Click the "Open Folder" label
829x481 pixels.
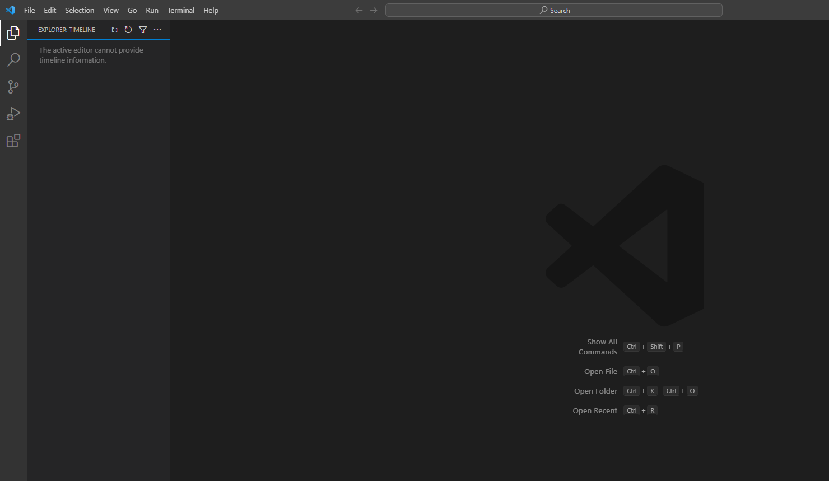tap(595, 391)
